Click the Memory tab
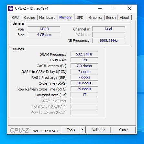The image size is (144, 144). [x=66, y=17]
